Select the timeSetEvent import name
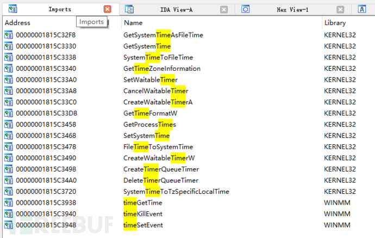Viewport: 375px width, 238px height. pos(143,225)
